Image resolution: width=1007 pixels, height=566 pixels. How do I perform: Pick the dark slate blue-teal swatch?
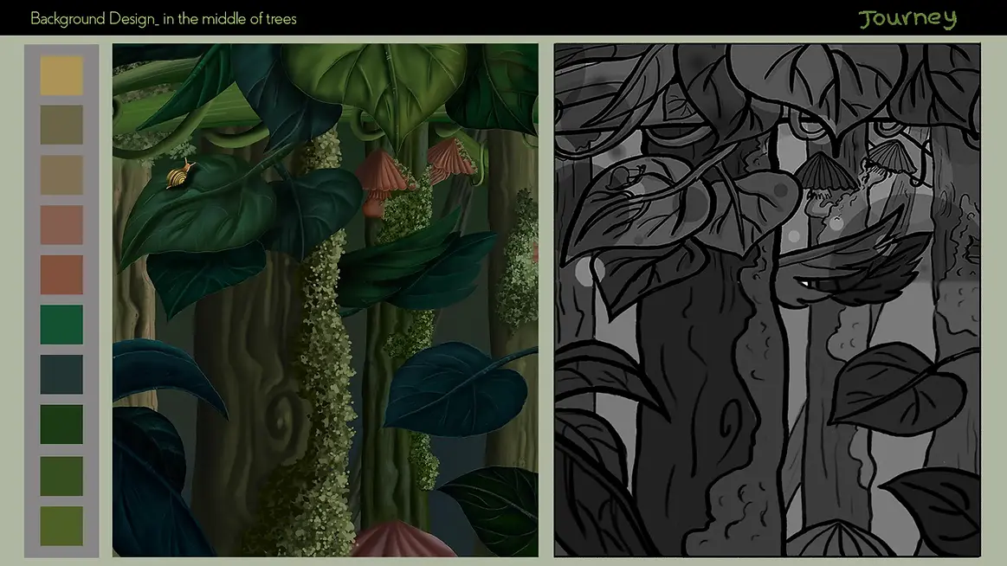tap(61, 374)
